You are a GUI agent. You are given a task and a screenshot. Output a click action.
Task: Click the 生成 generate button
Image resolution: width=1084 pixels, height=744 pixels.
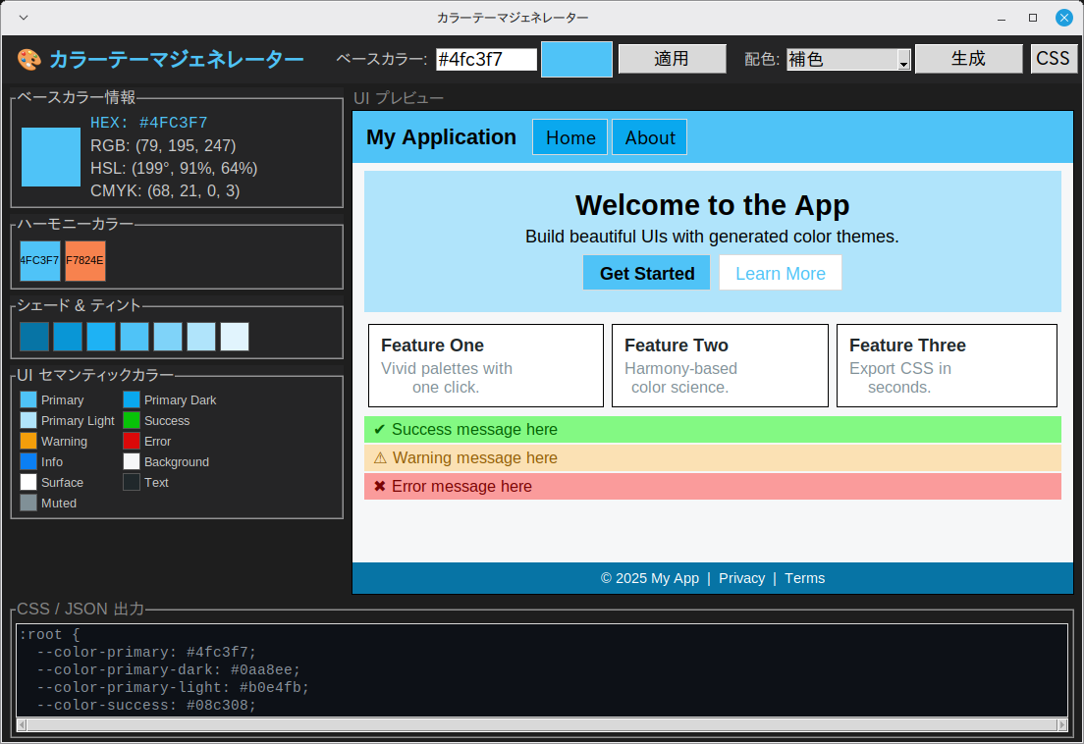click(968, 59)
